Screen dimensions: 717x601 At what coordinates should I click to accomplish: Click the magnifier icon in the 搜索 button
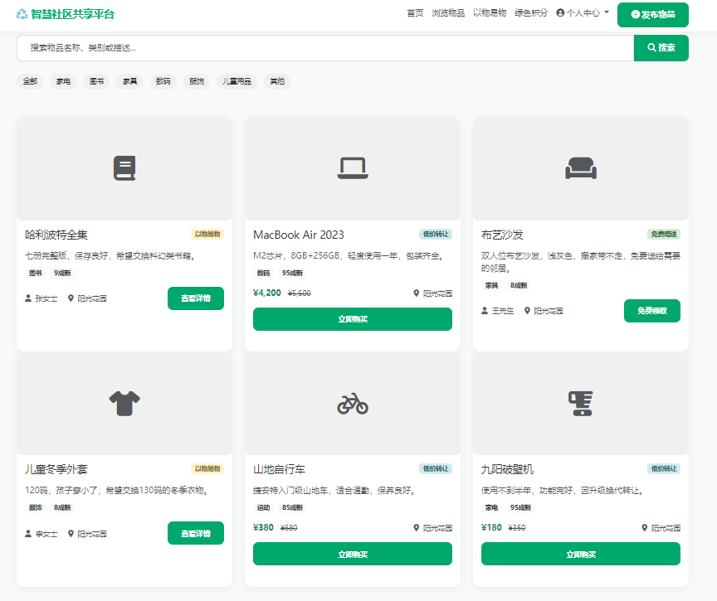tap(651, 47)
